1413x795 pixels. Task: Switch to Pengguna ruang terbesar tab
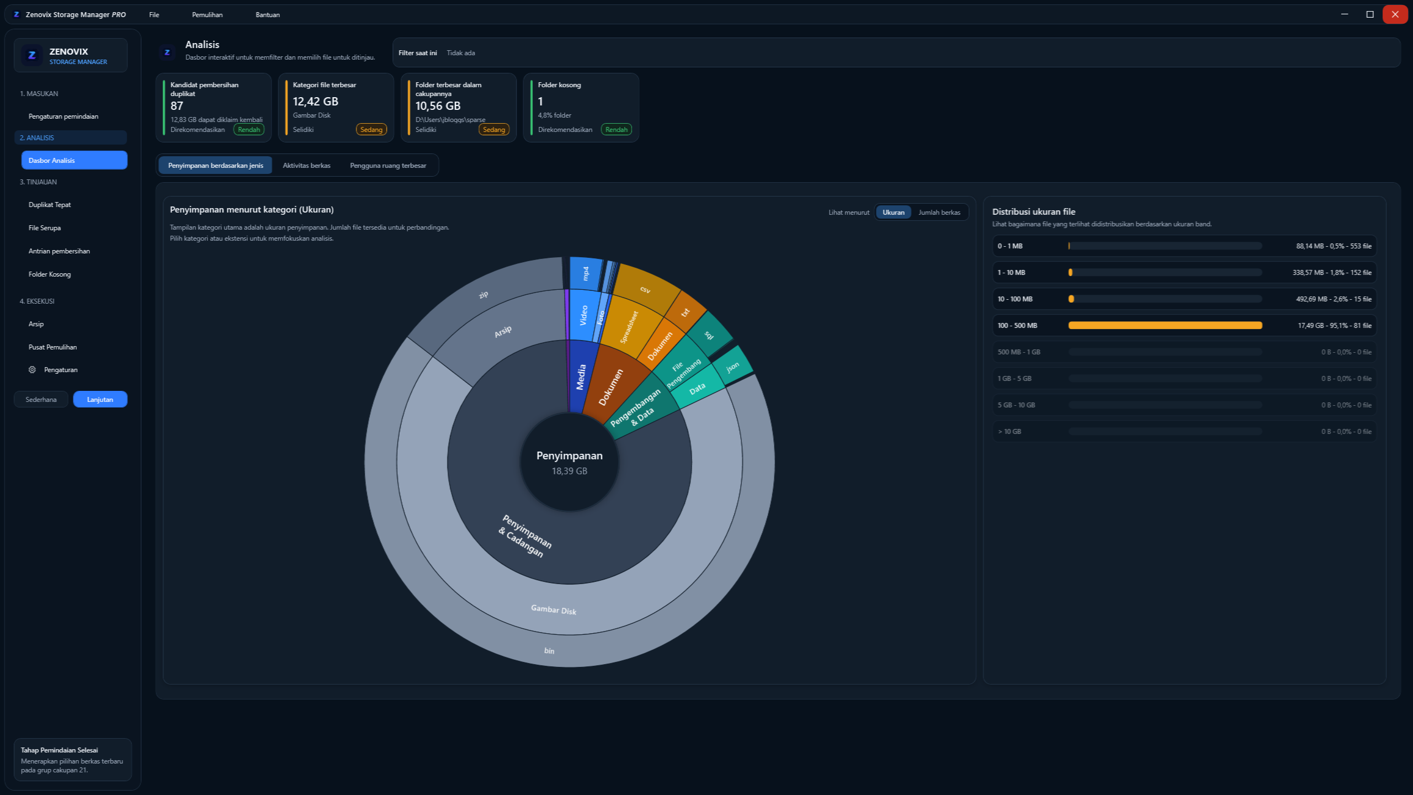(x=388, y=166)
